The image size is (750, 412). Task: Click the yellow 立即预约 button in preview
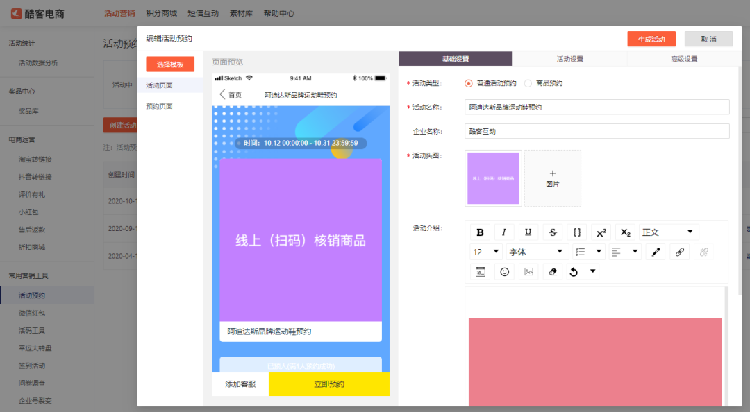[x=329, y=384]
